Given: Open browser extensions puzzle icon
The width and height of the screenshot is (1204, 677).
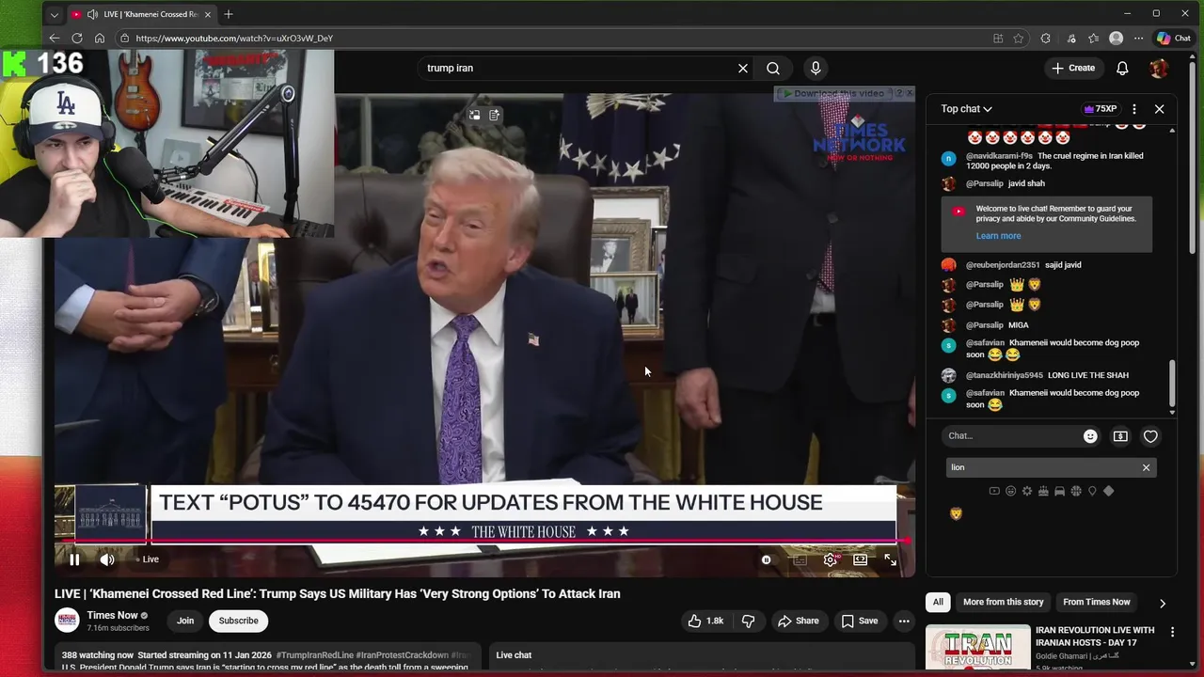Looking at the screenshot, I should pos(1045,39).
